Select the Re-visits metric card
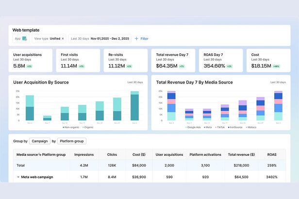 pos(125,60)
